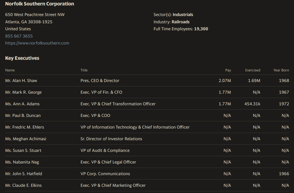Select the birth year 1967
The image size is (294, 193).
coord(284,92)
